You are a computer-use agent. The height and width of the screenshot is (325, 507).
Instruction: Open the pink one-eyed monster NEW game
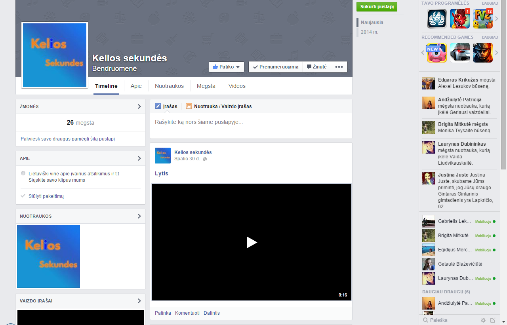(x=437, y=53)
